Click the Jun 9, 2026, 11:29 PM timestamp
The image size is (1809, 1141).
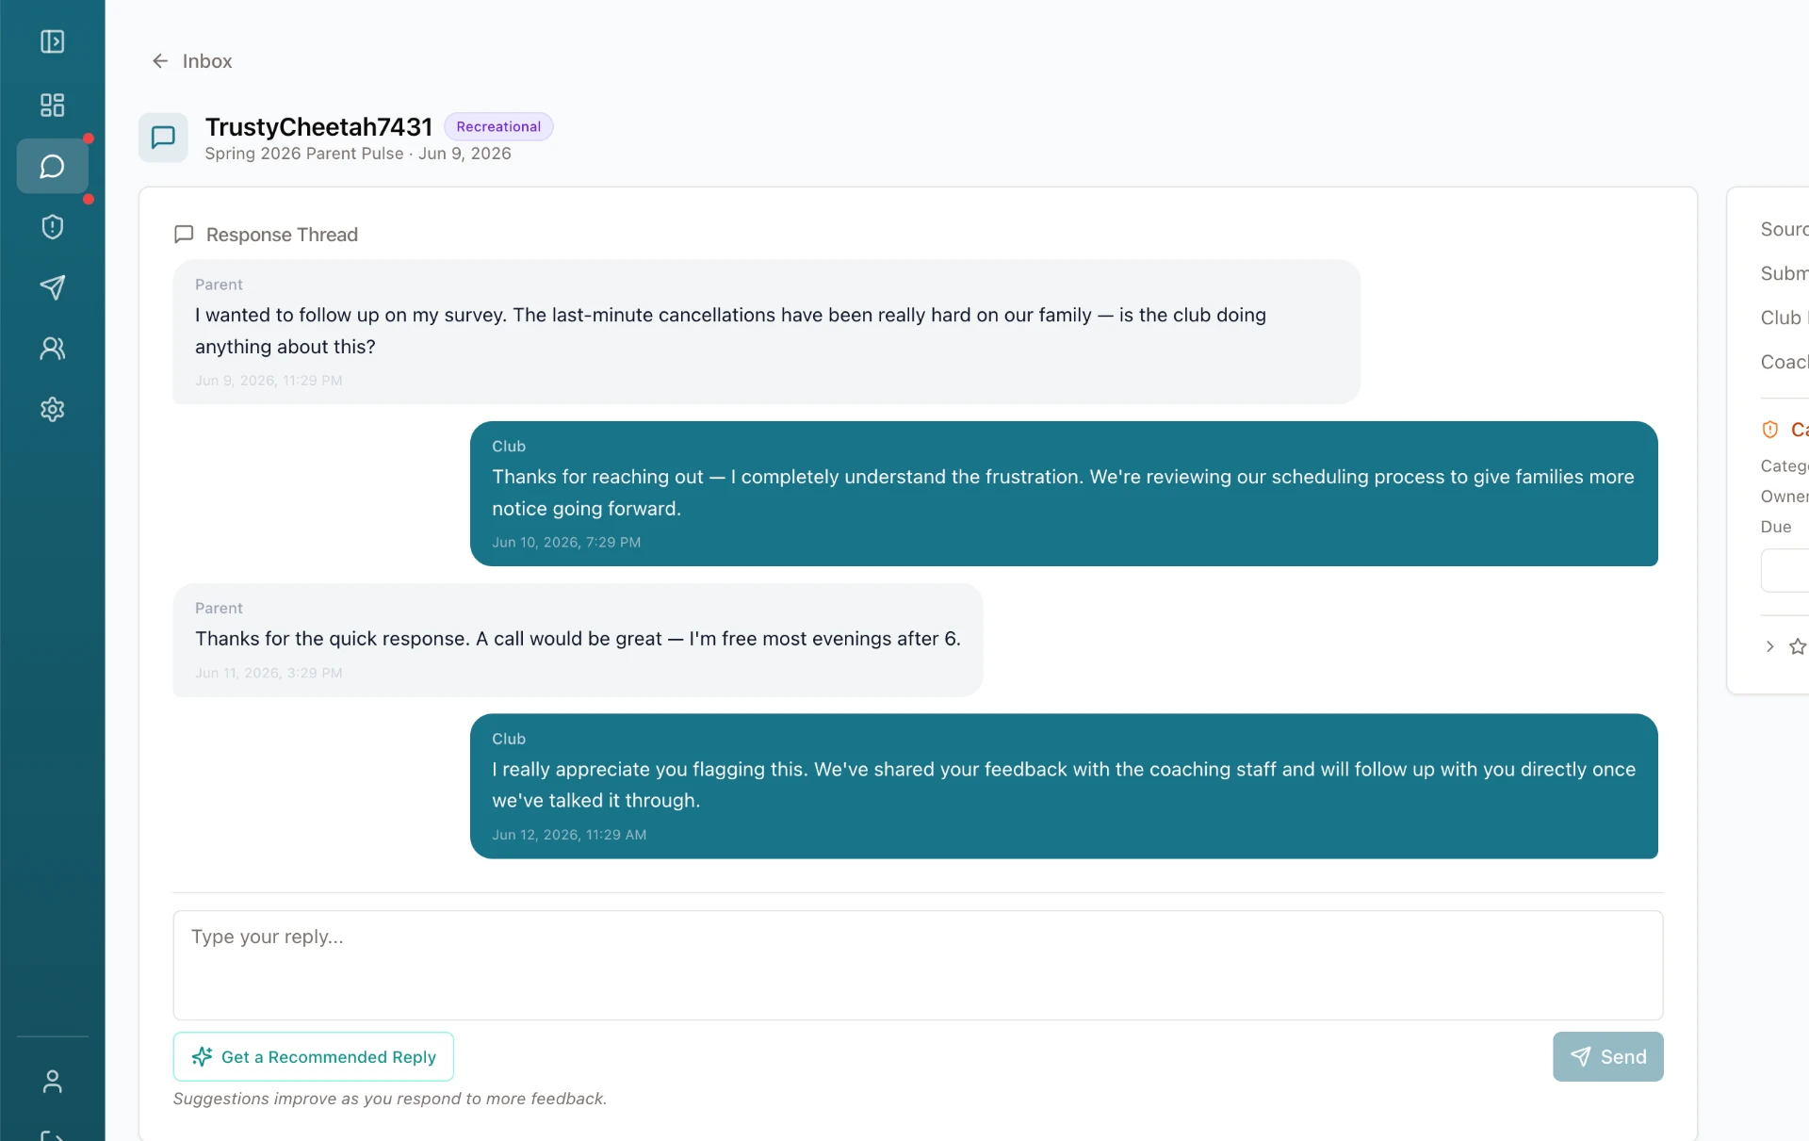click(269, 381)
